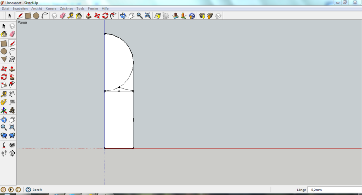Viewport: 362px width, 195px height.
Task: Activate the Walk footprints tool
Action: point(4,153)
